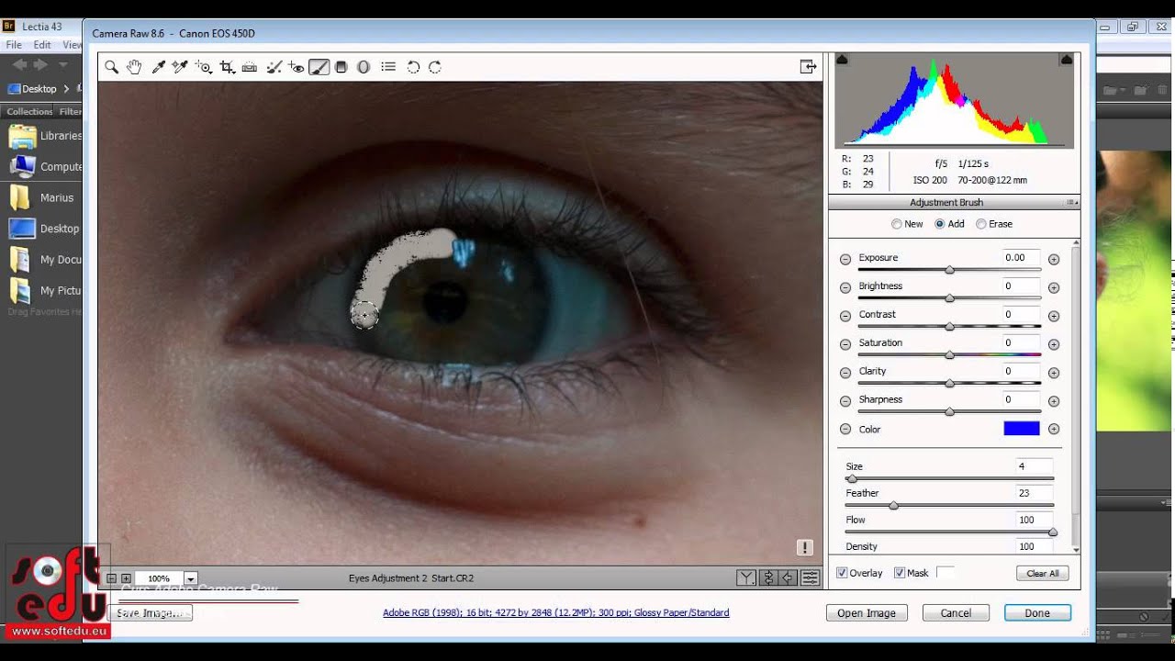Decrease Exposure with minus icon
1175x661 pixels.
pyautogui.click(x=845, y=260)
